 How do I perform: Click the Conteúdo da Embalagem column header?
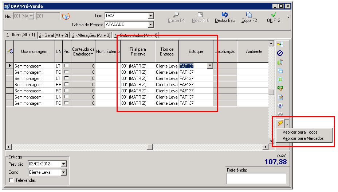point(83,51)
